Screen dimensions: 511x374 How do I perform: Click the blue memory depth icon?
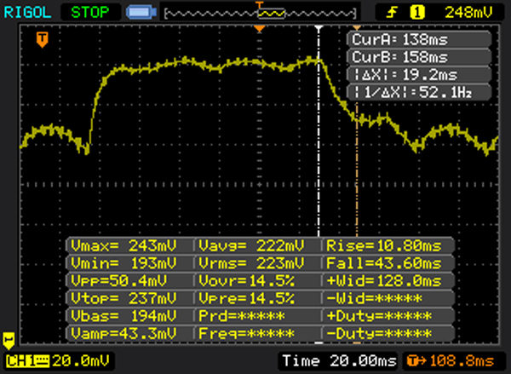[140, 12]
